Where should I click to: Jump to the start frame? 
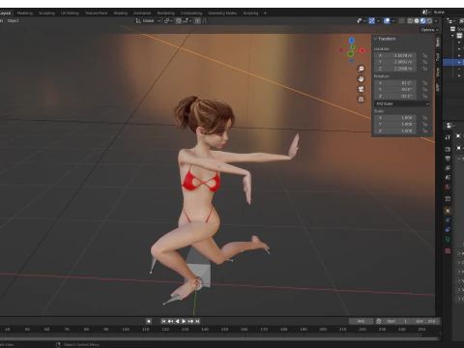[x=163, y=321]
